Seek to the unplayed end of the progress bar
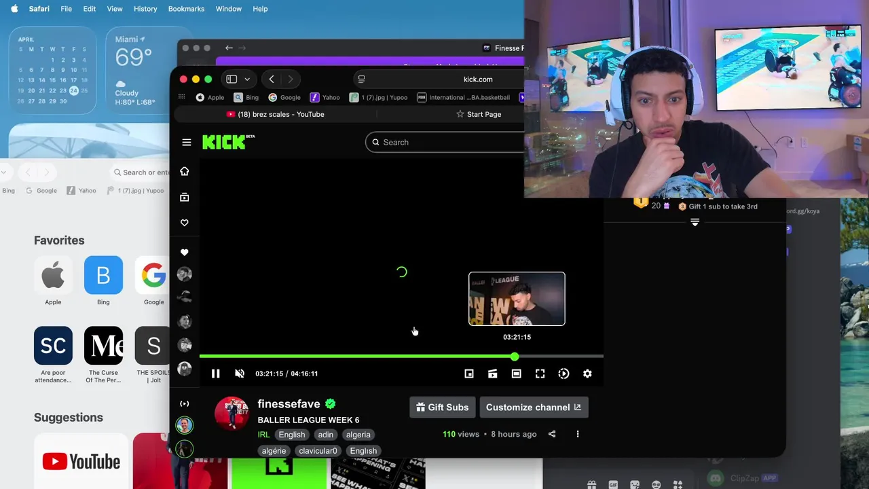 tap(560, 357)
